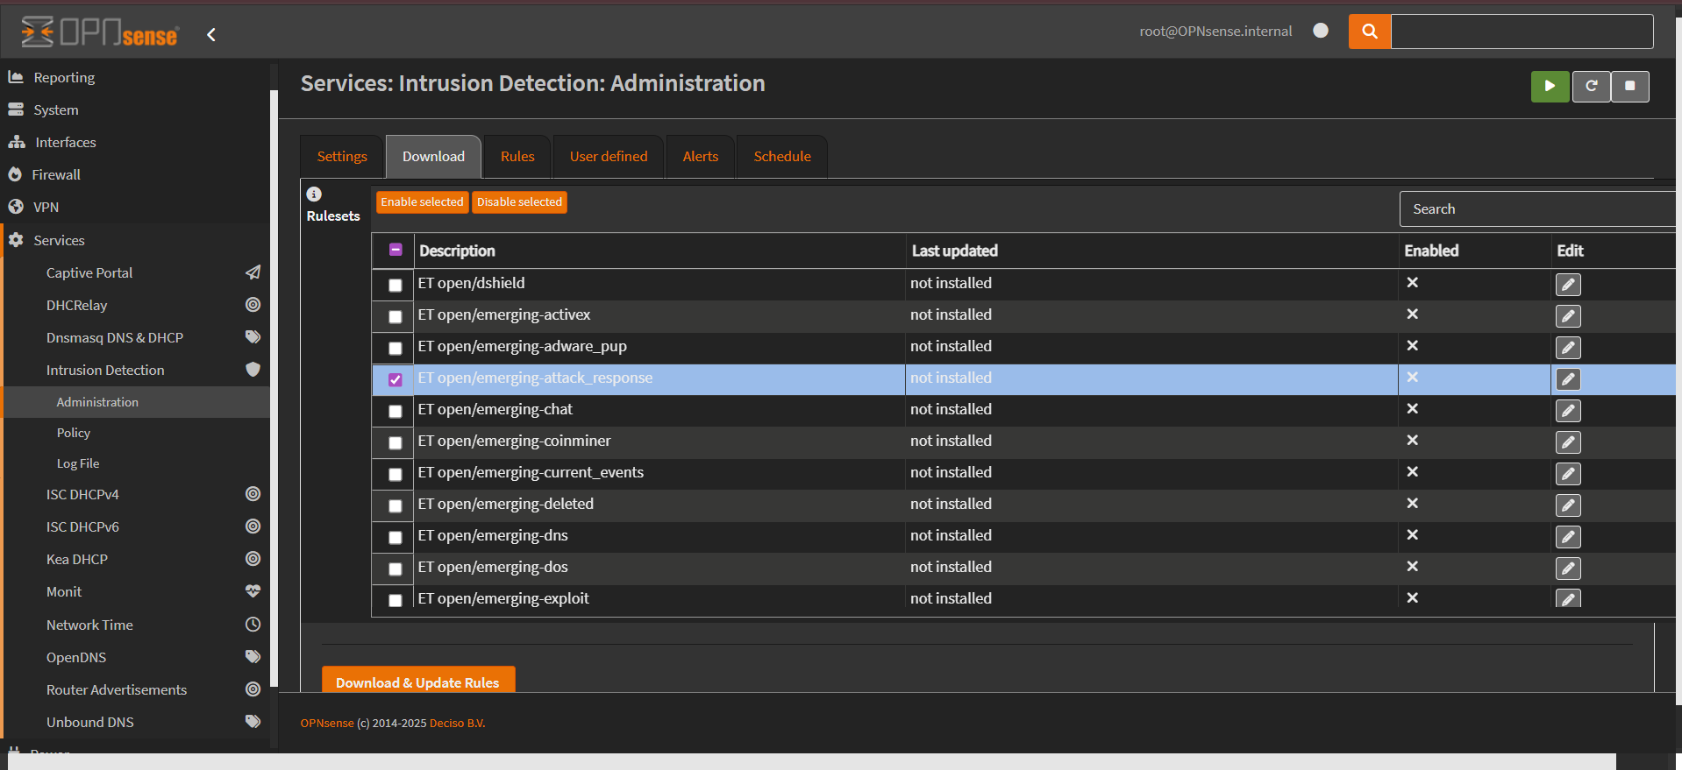The width and height of the screenshot is (1682, 770).
Task: Click the Download & Update Rules button
Action: click(417, 682)
